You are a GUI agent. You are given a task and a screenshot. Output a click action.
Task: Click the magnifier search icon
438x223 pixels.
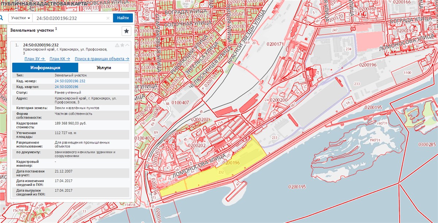tap(1, 18)
